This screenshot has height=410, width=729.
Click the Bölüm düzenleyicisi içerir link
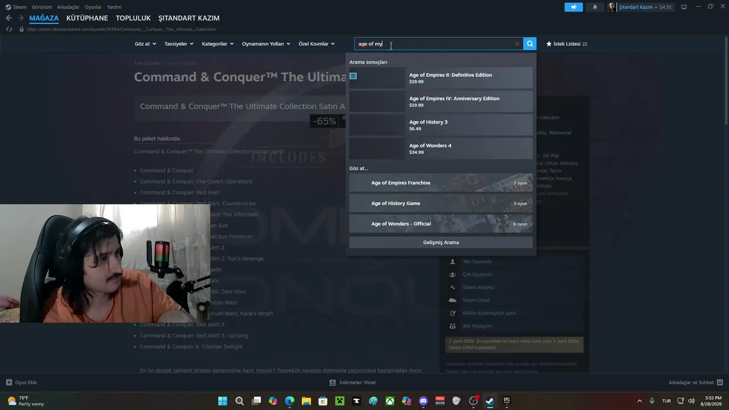point(489,313)
